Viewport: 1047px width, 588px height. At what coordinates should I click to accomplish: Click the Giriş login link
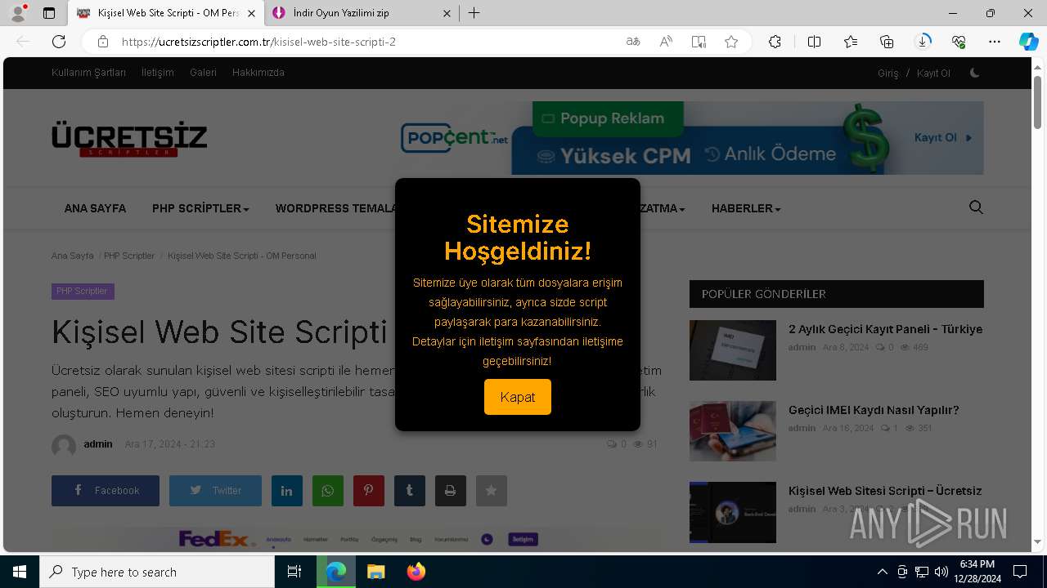888,73
